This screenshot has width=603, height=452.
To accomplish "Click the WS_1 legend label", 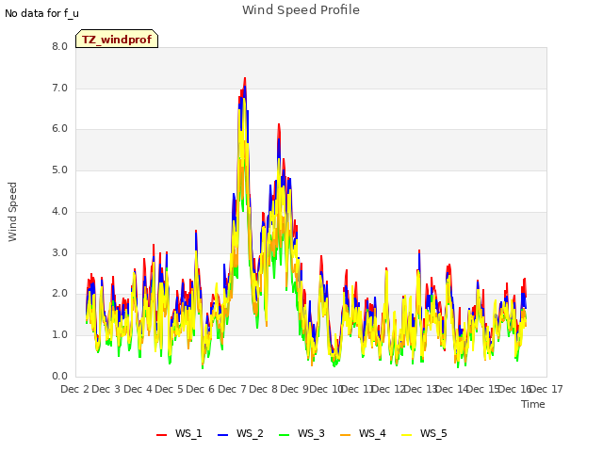I will (x=188, y=433).
